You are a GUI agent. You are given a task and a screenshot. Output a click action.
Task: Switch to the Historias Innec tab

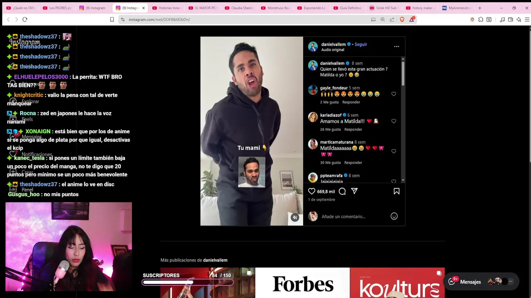pos(166,8)
